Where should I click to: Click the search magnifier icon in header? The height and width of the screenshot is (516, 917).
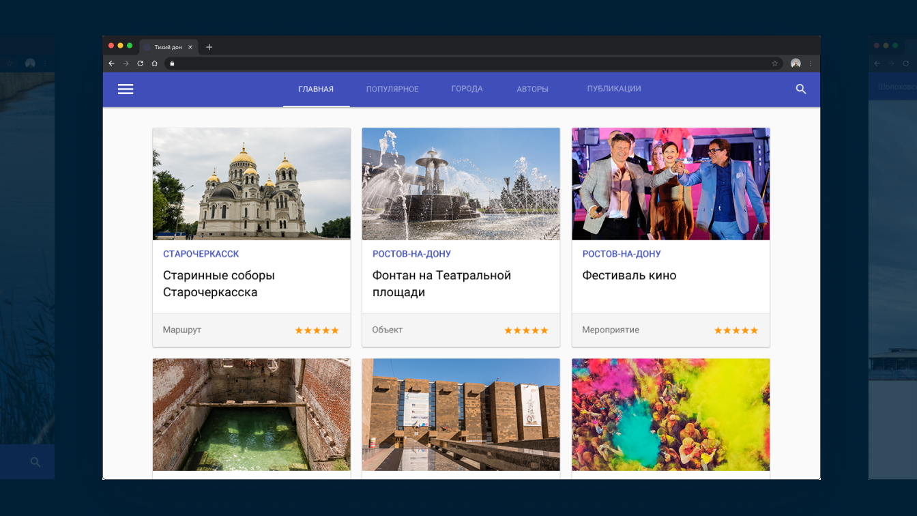[801, 89]
